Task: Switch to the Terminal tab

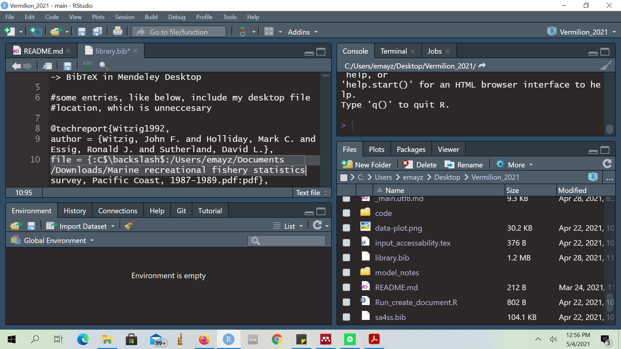Action: click(393, 51)
